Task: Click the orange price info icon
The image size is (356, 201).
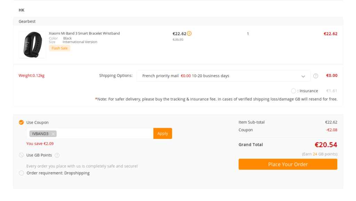Action: pos(189,34)
